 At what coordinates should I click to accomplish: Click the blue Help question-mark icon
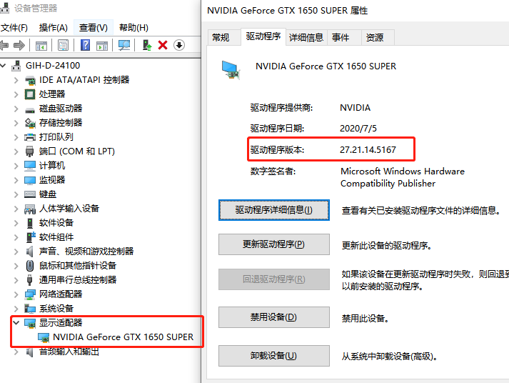coord(85,45)
